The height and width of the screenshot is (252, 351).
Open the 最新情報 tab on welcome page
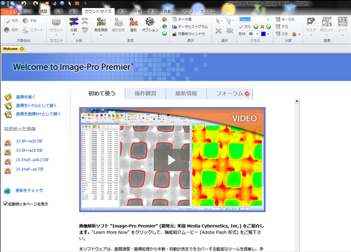click(x=186, y=93)
